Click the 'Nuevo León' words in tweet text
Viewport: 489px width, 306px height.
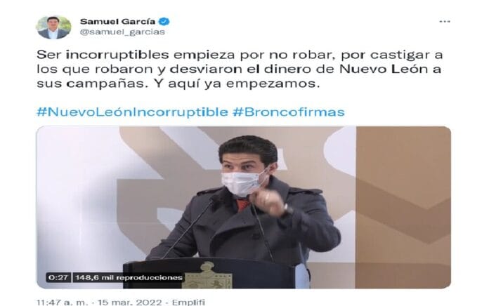pos(384,69)
